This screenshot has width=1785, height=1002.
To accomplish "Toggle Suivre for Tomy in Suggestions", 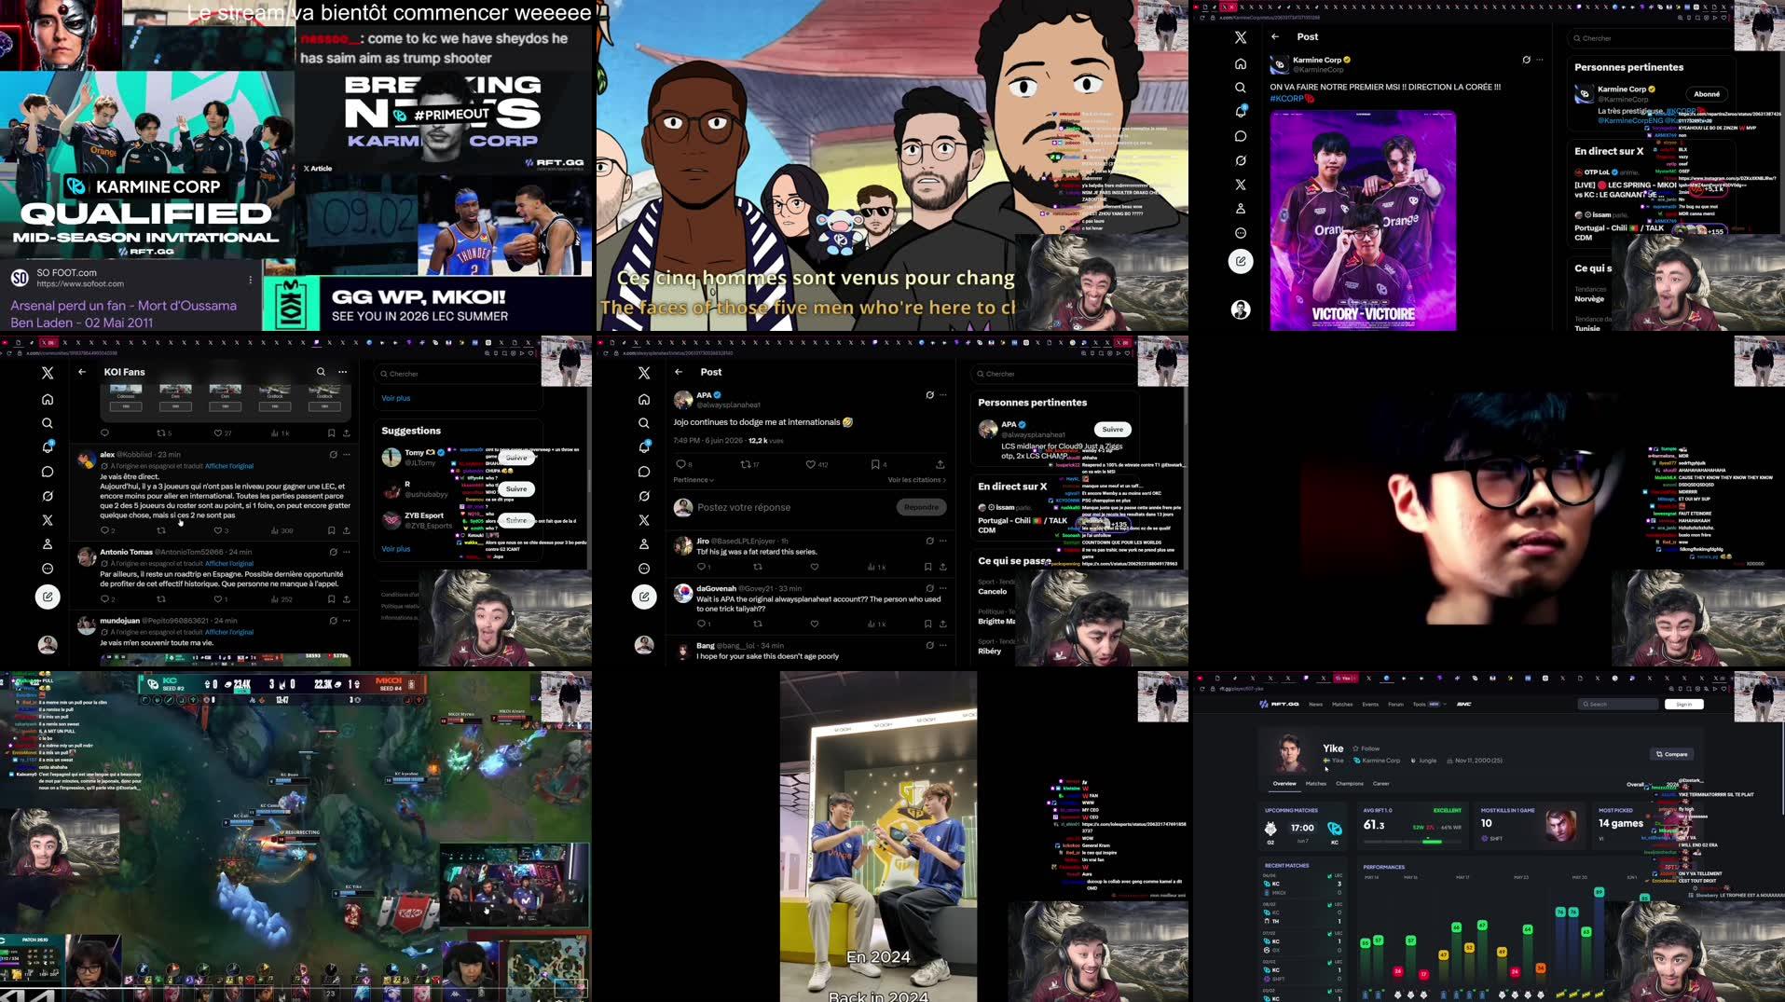I will (516, 458).
